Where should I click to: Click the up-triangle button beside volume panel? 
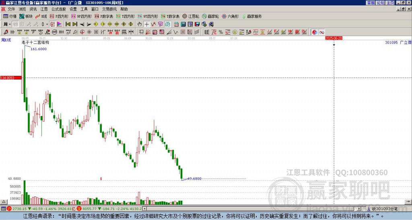4,202
